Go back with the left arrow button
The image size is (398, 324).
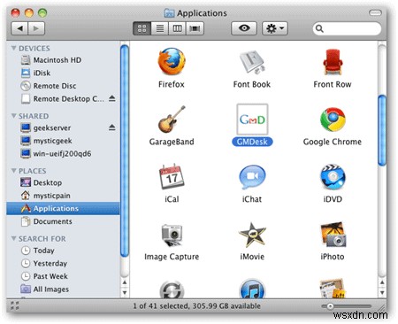coord(19,28)
